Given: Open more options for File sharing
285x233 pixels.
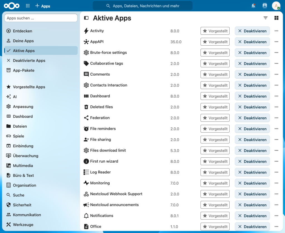Looking at the screenshot, I should coord(276,140).
